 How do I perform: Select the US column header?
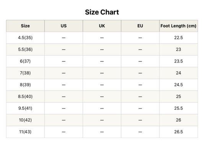(64, 26)
